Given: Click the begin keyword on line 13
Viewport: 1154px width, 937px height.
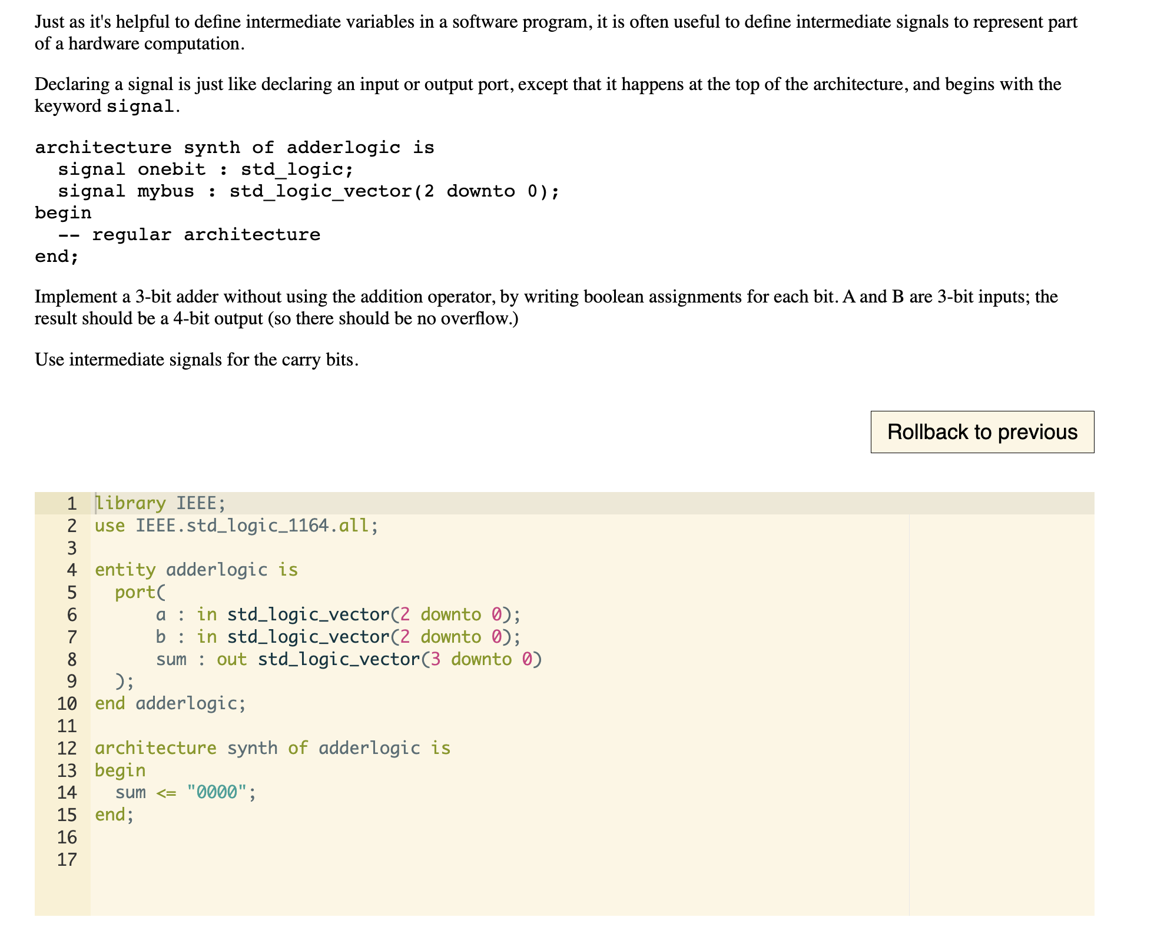Looking at the screenshot, I should click(x=120, y=770).
